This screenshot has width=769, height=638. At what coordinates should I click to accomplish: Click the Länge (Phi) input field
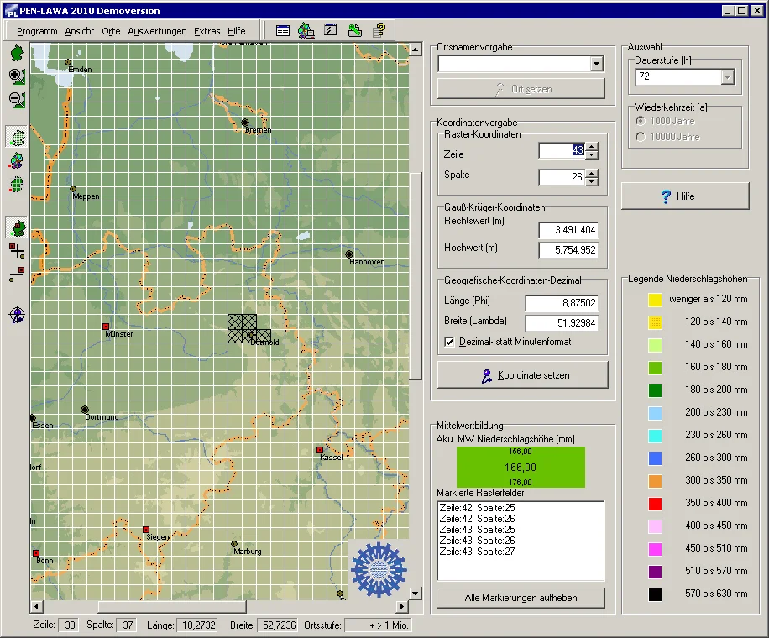[x=562, y=303]
